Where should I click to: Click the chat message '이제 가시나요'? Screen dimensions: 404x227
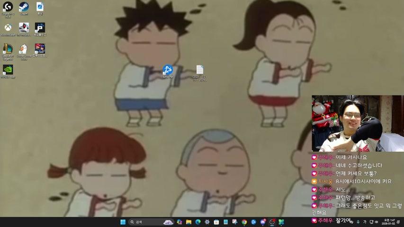[x=351, y=157]
